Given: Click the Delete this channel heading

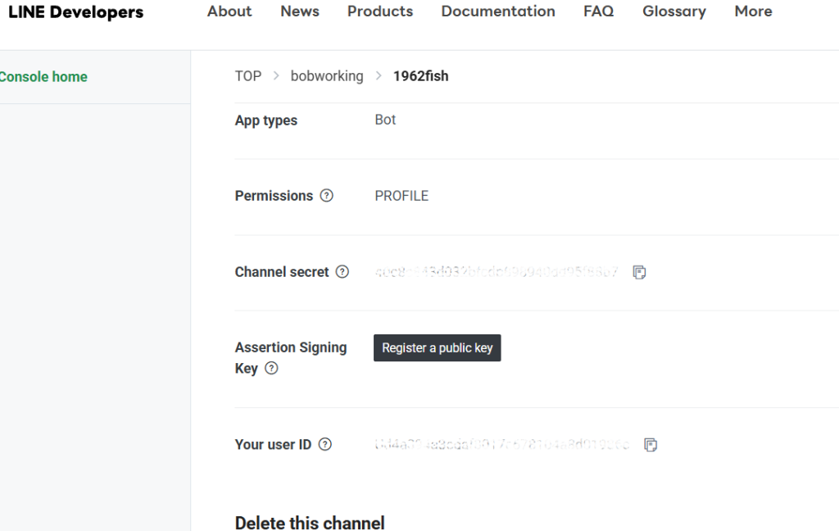Looking at the screenshot, I should 310,523.
